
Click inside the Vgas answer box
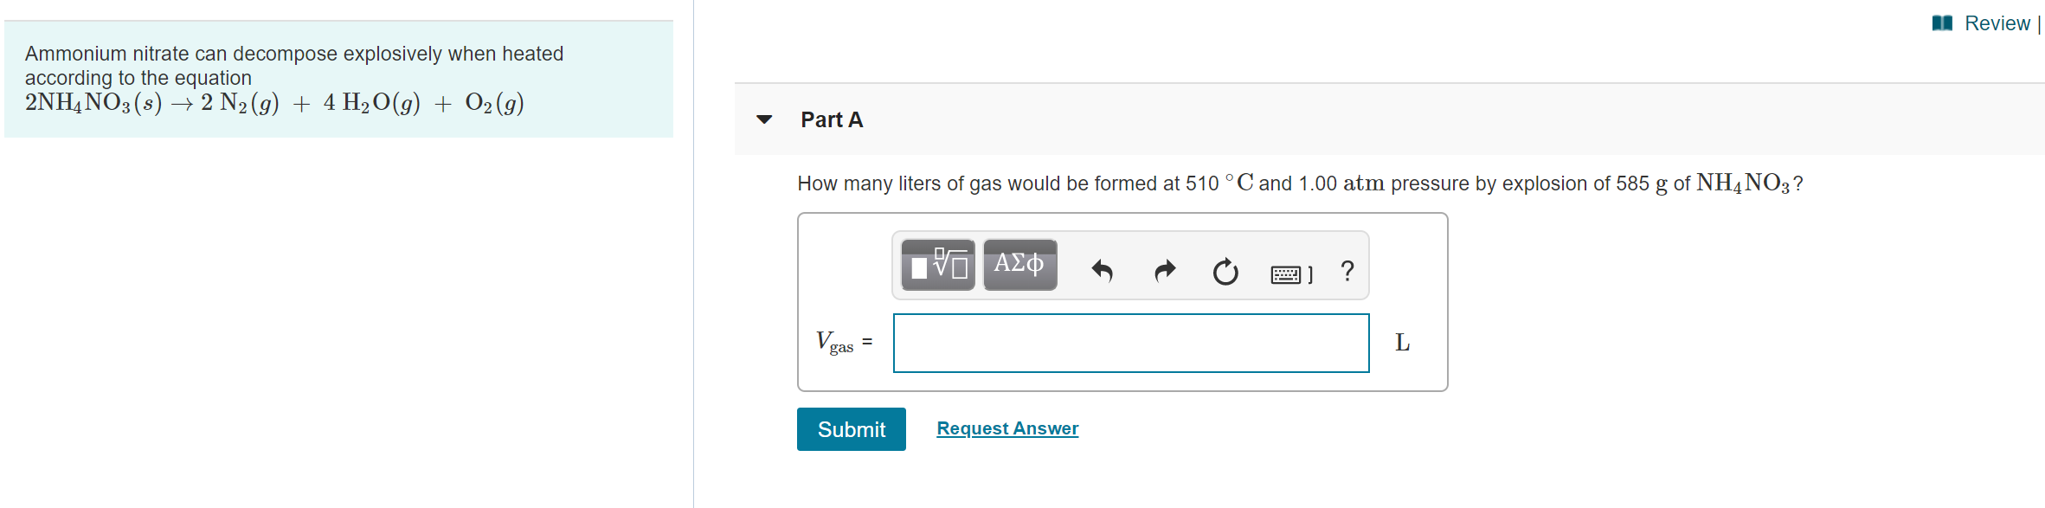click(x=1130, y=343)
